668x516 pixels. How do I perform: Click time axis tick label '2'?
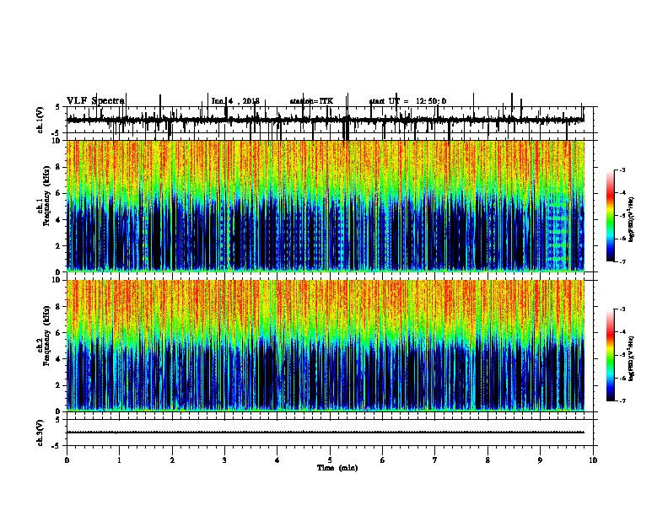tap(172, 460)
